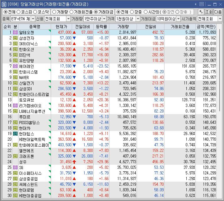Click the 증 badge icon for 알테오젠
The width and height of the screenshot is (224, 201).
click(x=15, y=33)
